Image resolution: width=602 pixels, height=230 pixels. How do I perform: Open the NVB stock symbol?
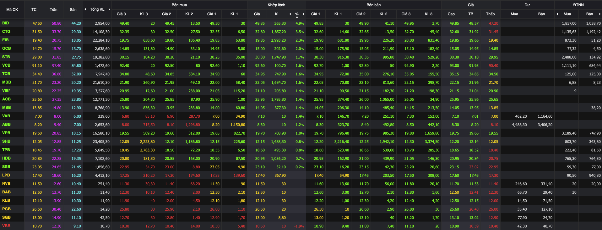point(6,184)
